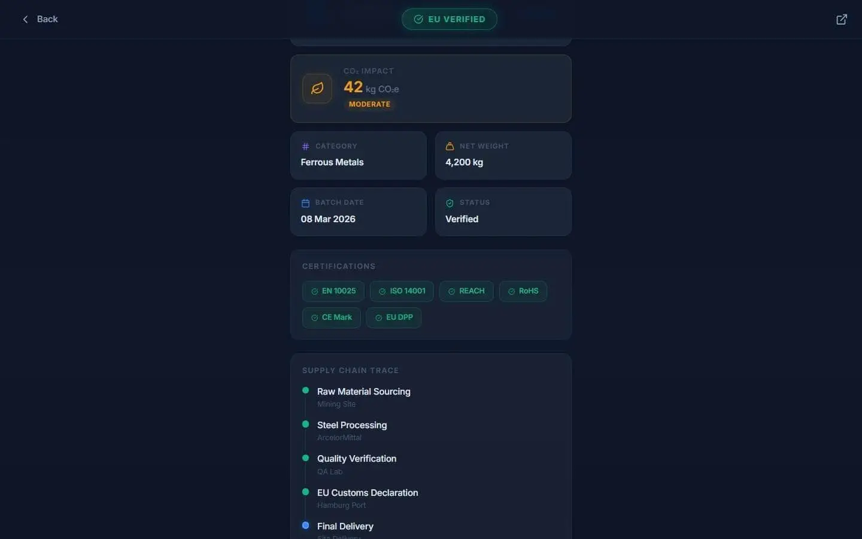Select the Verified status value

pos(462,219)
